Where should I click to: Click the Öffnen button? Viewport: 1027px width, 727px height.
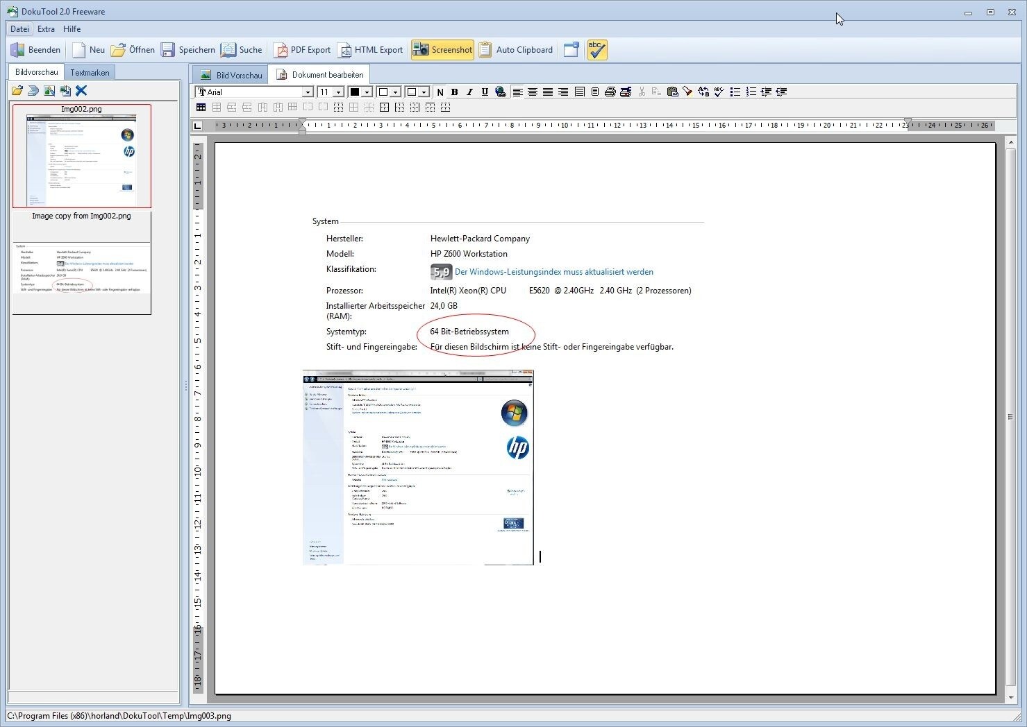[x=133, y=50]
